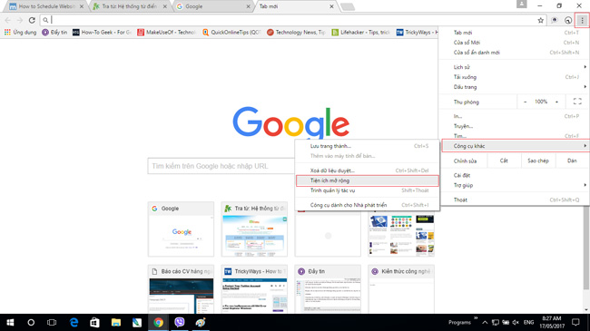Click the ENG language indicator
The width and height of the screenshot is (590, 331).
pos(528,322)
